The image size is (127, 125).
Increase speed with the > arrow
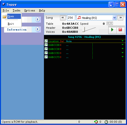pyautogui.click(x=111, y=23)
